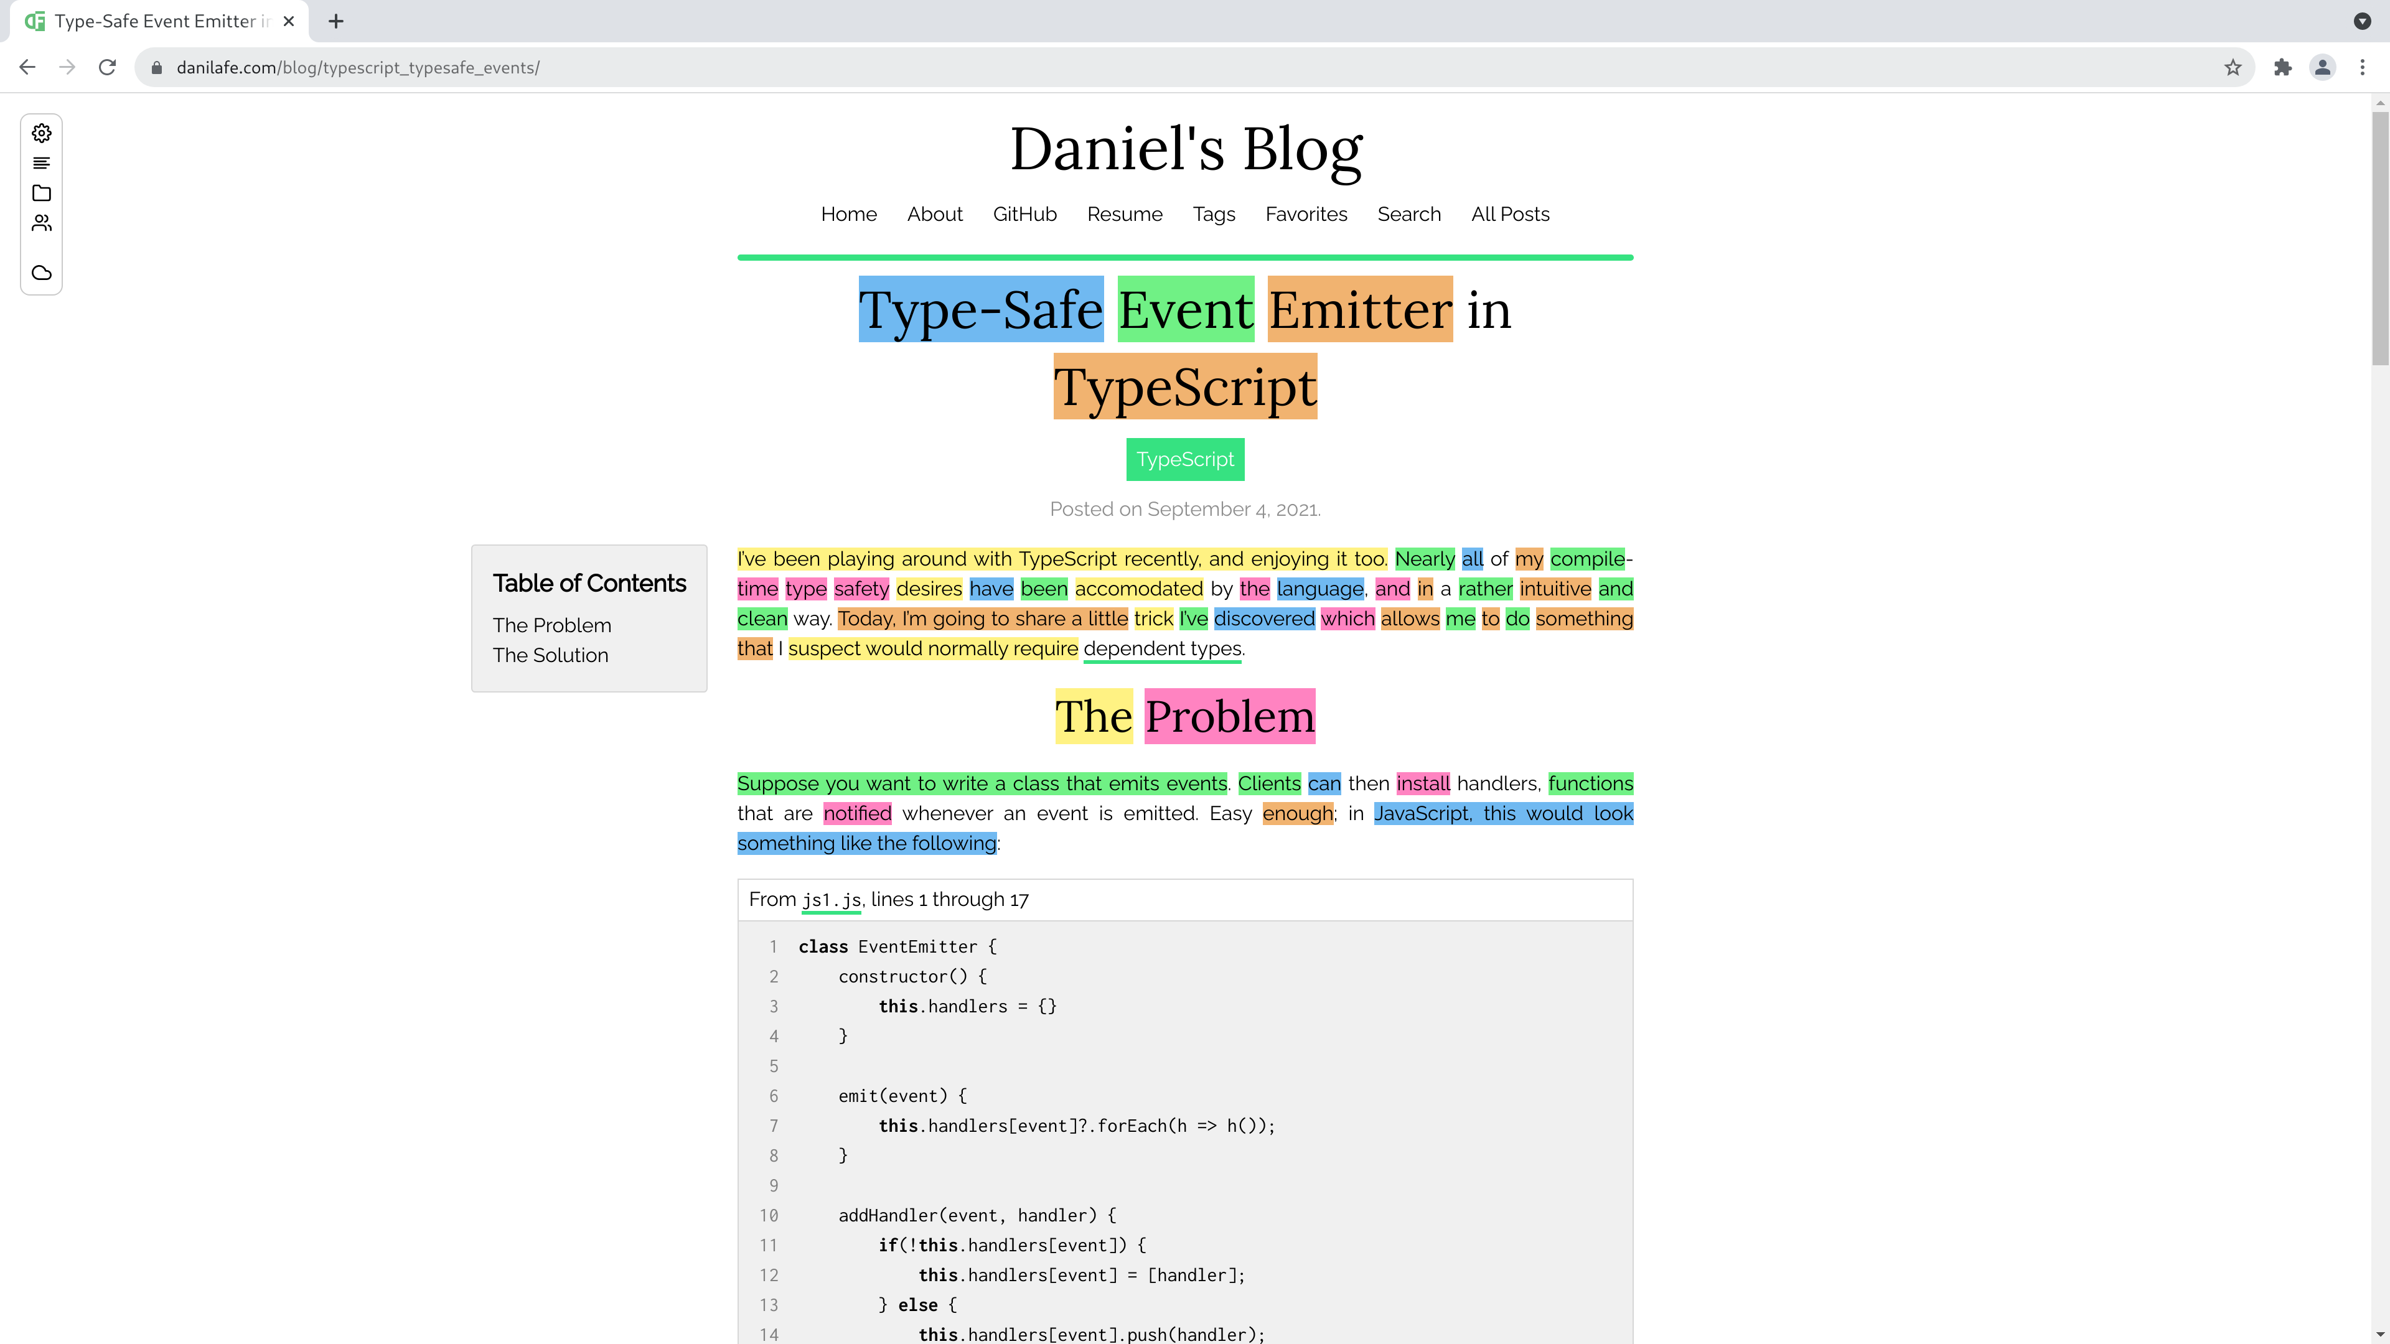
Task: Expand the tab search dropdown arrow
Action: tap(2362, 21)
